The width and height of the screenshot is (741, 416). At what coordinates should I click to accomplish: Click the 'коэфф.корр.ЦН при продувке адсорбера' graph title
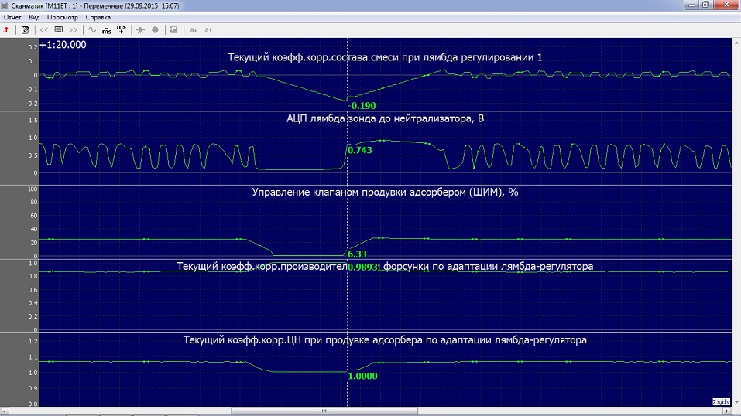(385, 340)
